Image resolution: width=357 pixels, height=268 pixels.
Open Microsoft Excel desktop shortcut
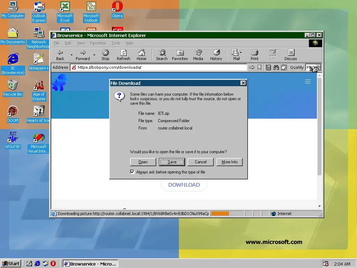pos(65,12)
